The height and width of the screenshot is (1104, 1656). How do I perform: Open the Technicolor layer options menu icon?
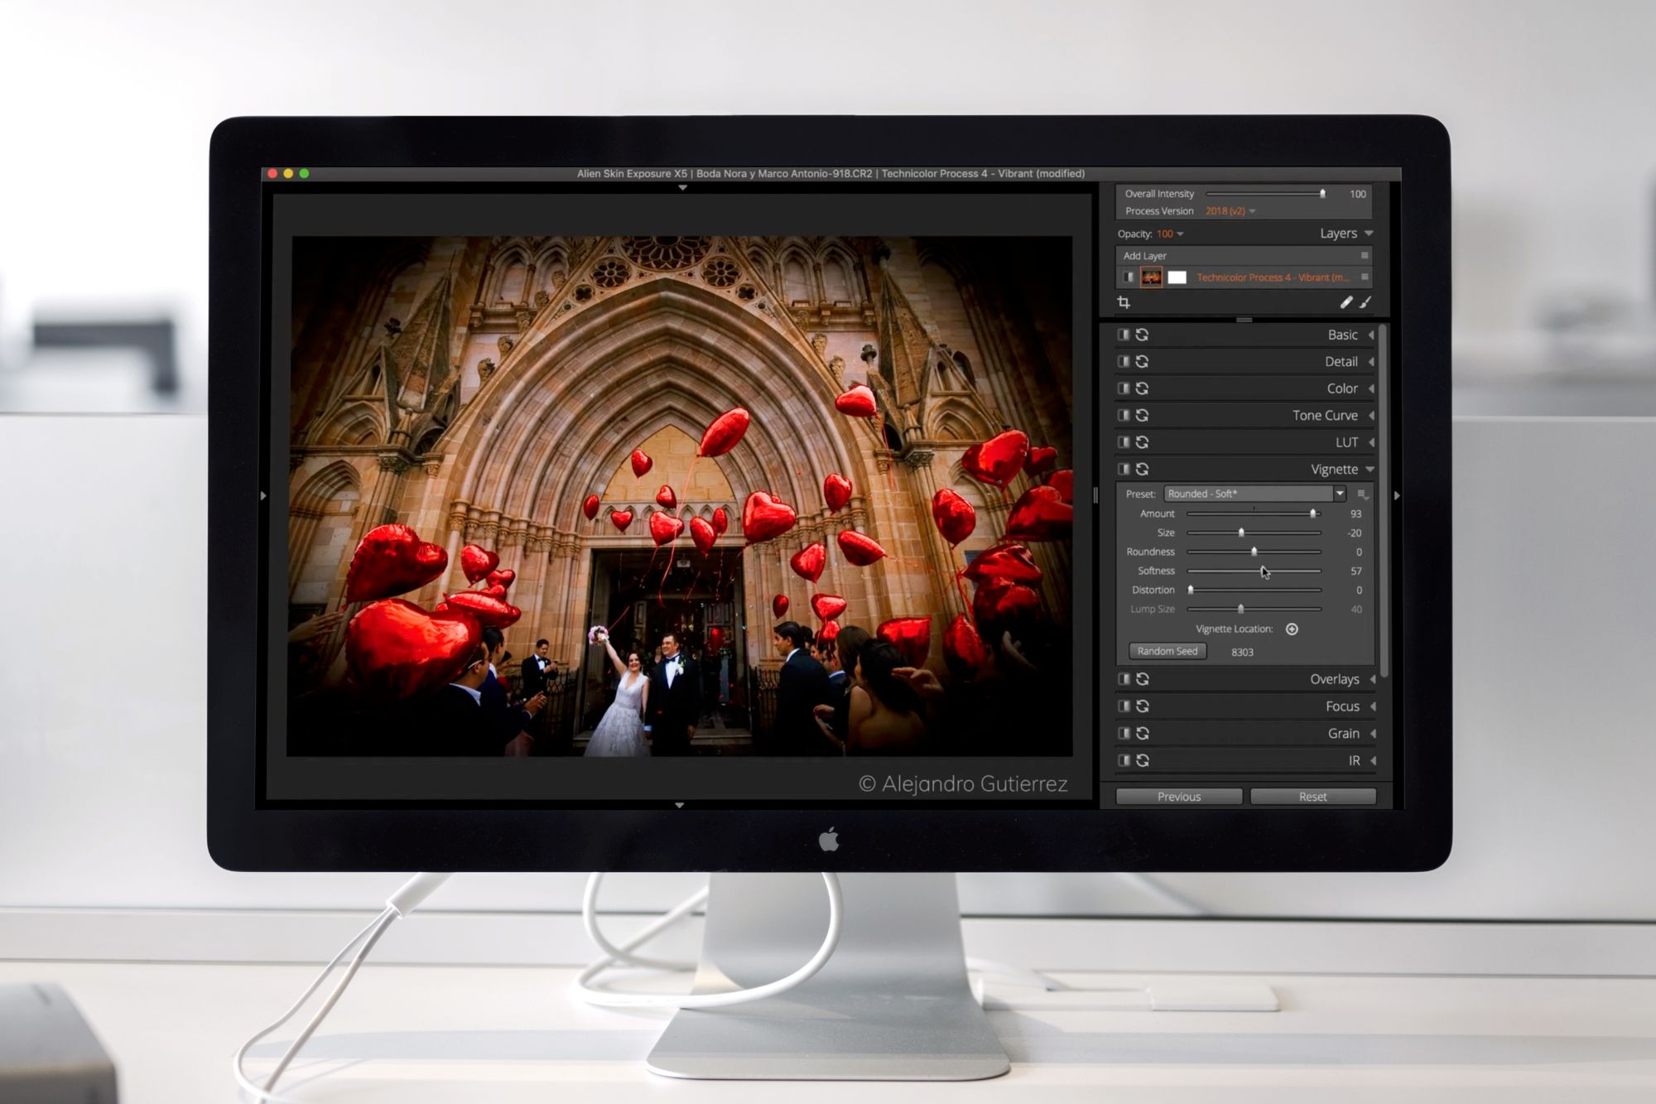coord(1365,277)
